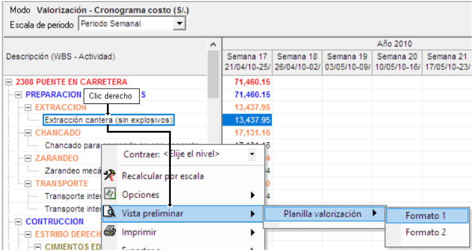473x251 pixels.
Task: Select Extracción cantera (sin explosivos) activity
Action: [109, 120]
